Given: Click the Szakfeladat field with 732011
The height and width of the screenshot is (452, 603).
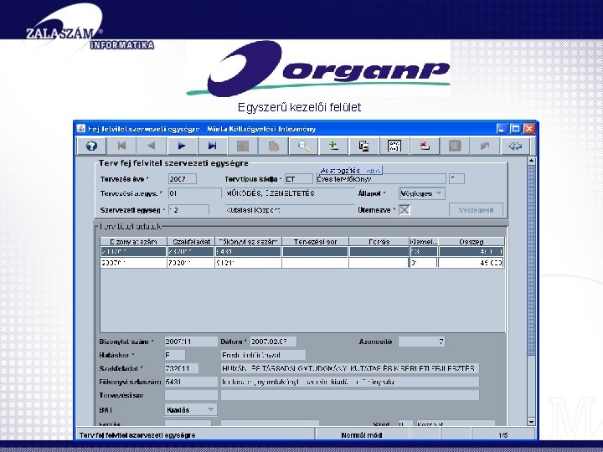Looking at the screenshot, I should pos(182,368).
